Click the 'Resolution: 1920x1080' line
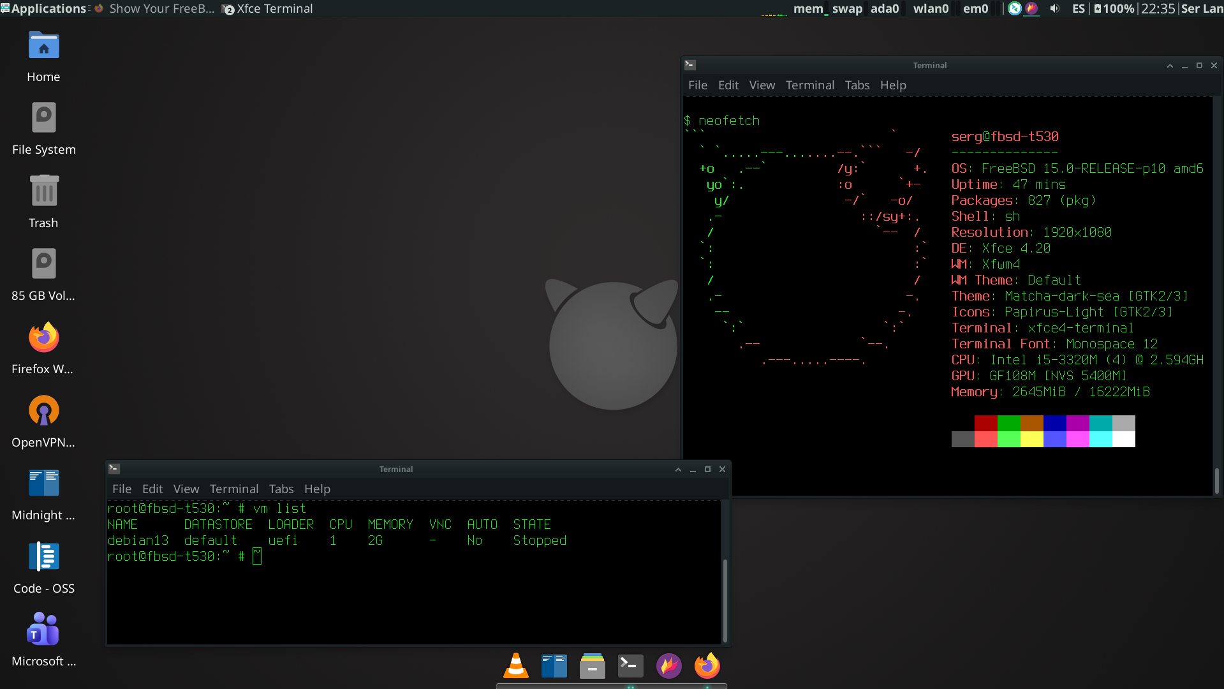 point(1031,232)
